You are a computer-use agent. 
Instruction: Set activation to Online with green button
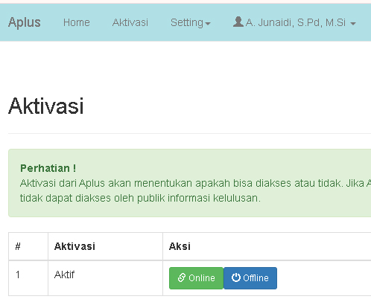[197, 278]
